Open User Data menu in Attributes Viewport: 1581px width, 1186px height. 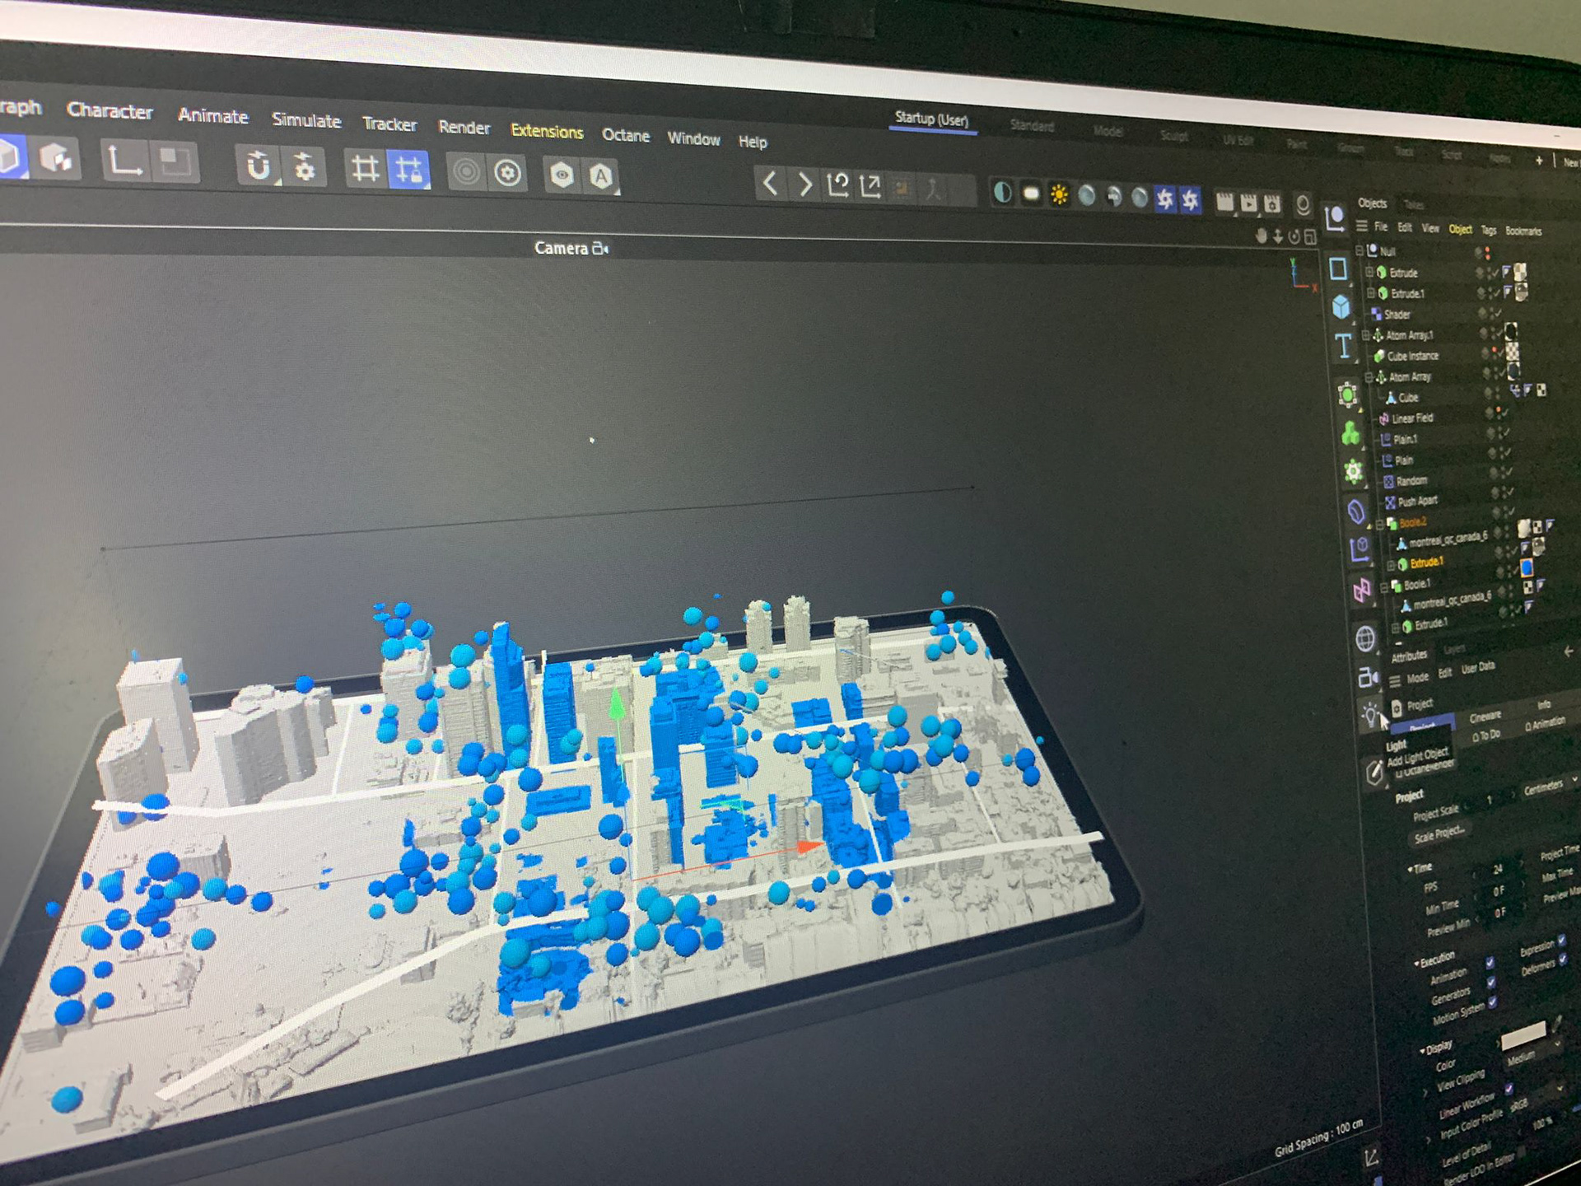[1478, 668]
